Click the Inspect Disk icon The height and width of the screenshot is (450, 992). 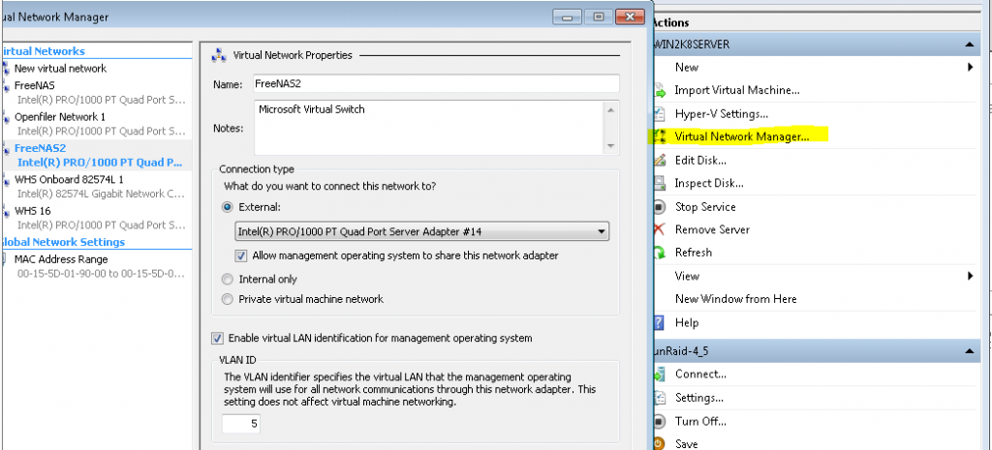(659, 184)
